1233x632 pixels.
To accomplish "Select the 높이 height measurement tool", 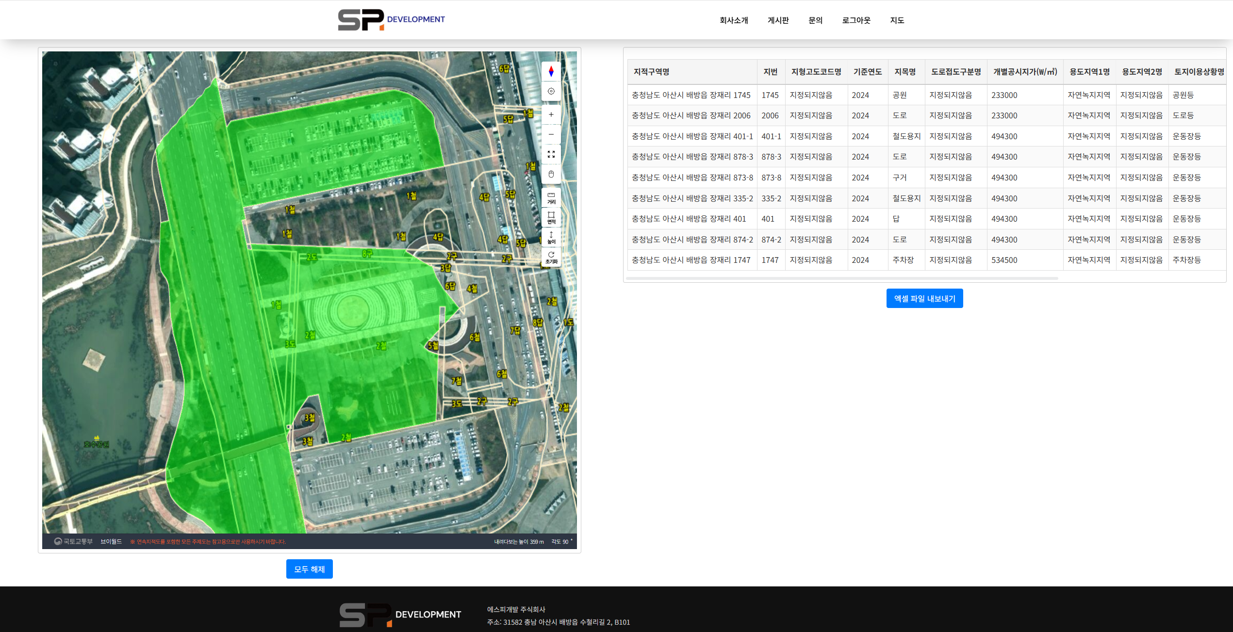I will 551,238.
